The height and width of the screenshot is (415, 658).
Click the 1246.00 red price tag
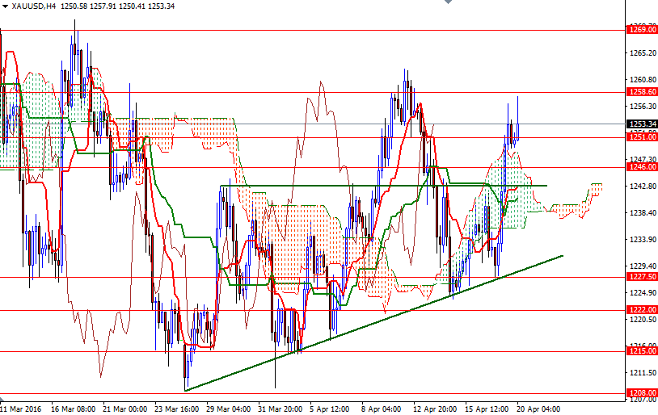click(642, 168)
